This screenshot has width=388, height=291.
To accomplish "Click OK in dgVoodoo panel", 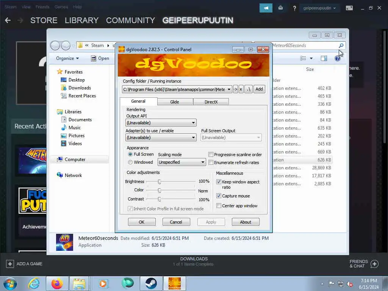I will (x=142, y=222).
